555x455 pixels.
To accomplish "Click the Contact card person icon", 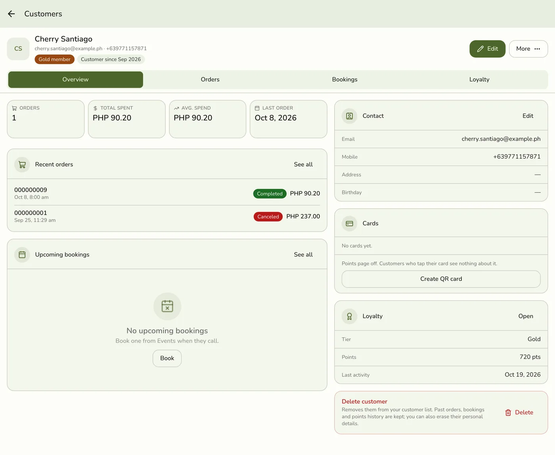I will [349, 116].
